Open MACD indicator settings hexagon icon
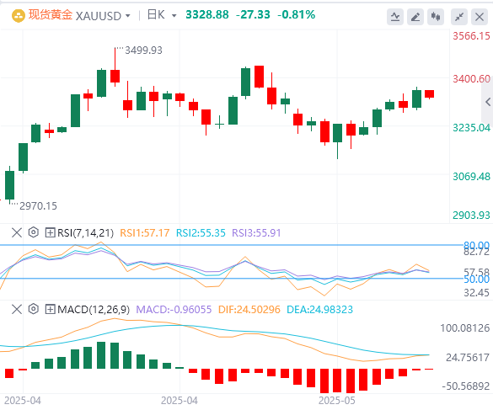 click(x=34, y=309)
